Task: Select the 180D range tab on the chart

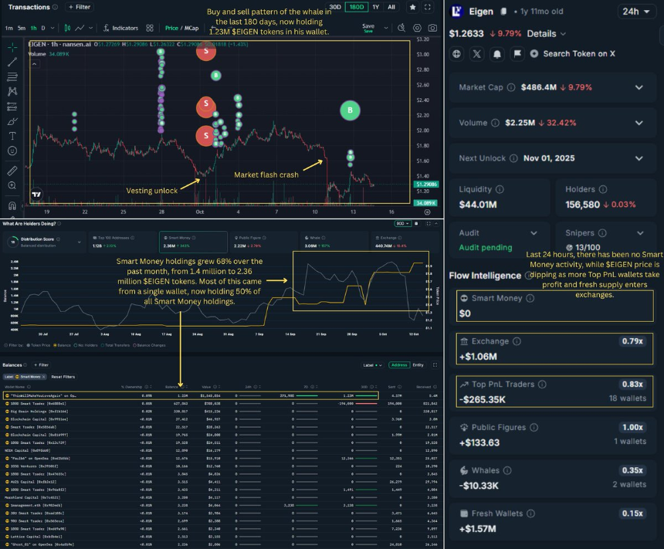Action: click(x=356, y=6)
